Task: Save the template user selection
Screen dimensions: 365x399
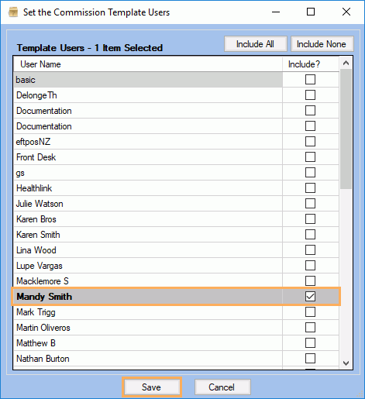Action: (x=152, y=387)
